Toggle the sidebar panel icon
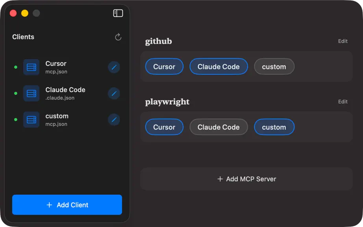The width and height of the screenshot is (363, 227). click(118, 13)
